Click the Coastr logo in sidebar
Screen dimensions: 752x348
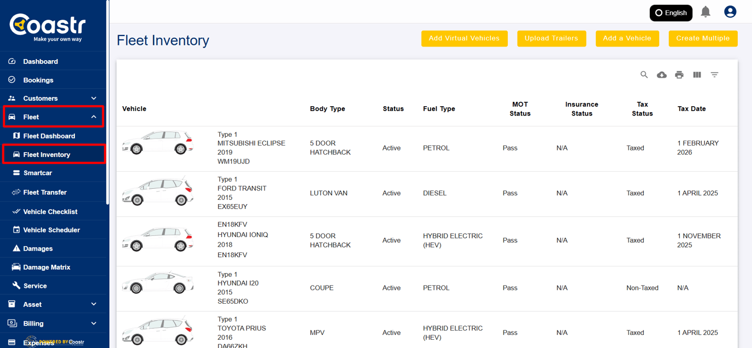coord(48,27)
